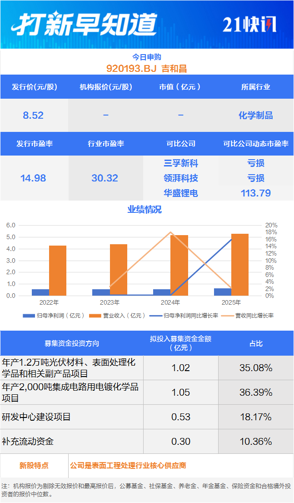Click the 营业收入（亿元）legend swatch
Viewport: 294px width, 503px height.
[x=95, y=316]
